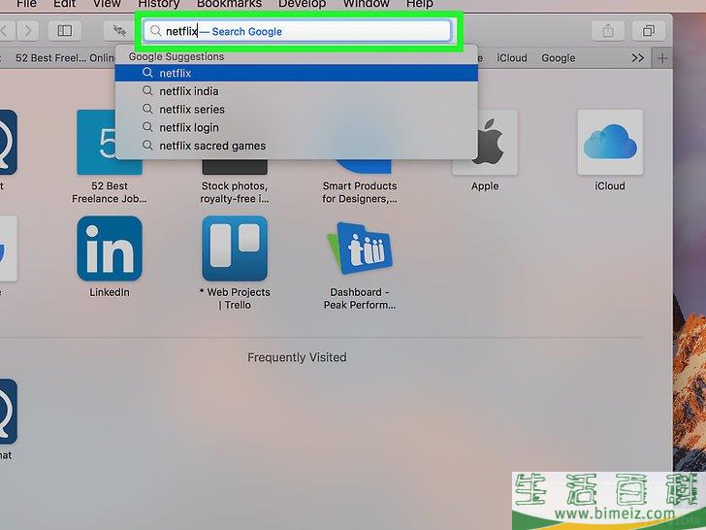Click the toolbar icon left of the address bar
This screenshot has width=706, height=530.
(x=119, y=31)
